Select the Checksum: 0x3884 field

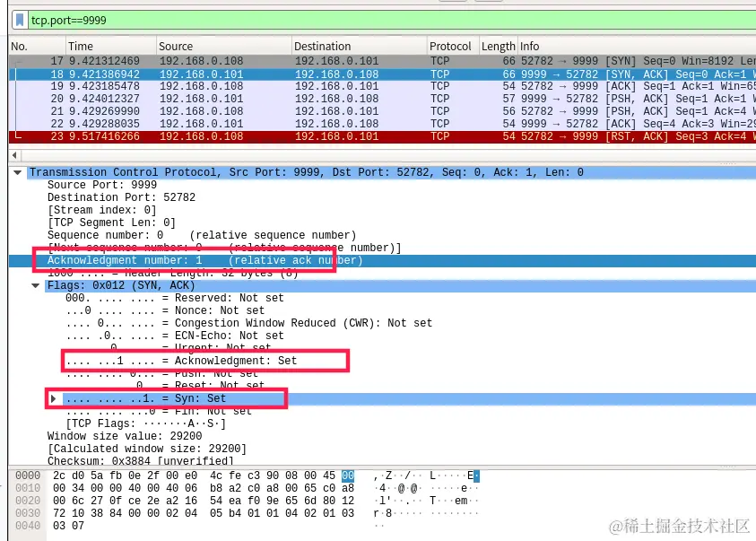click(140, 461)
